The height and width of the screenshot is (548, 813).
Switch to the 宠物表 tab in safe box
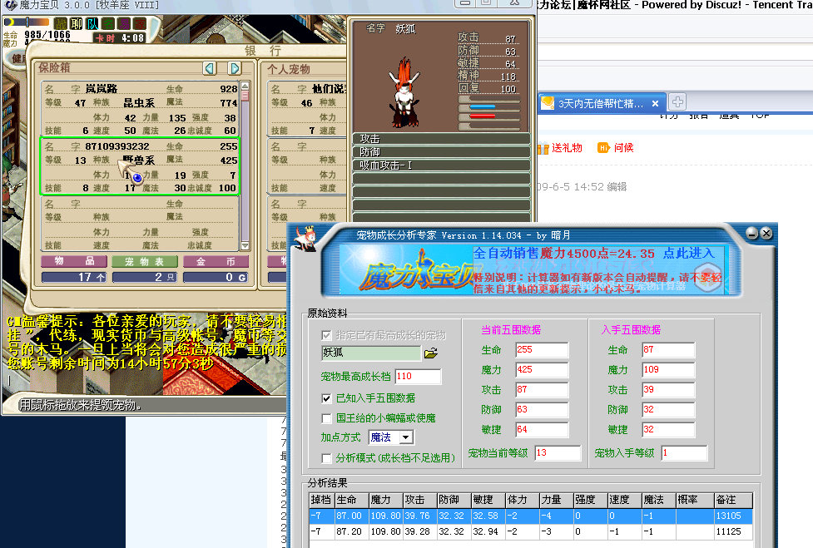pyautogui.click(x=145, y=262)
